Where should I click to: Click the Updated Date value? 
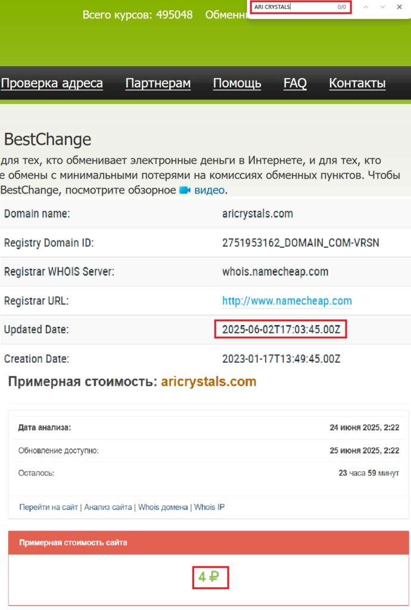tap(281, 329)
